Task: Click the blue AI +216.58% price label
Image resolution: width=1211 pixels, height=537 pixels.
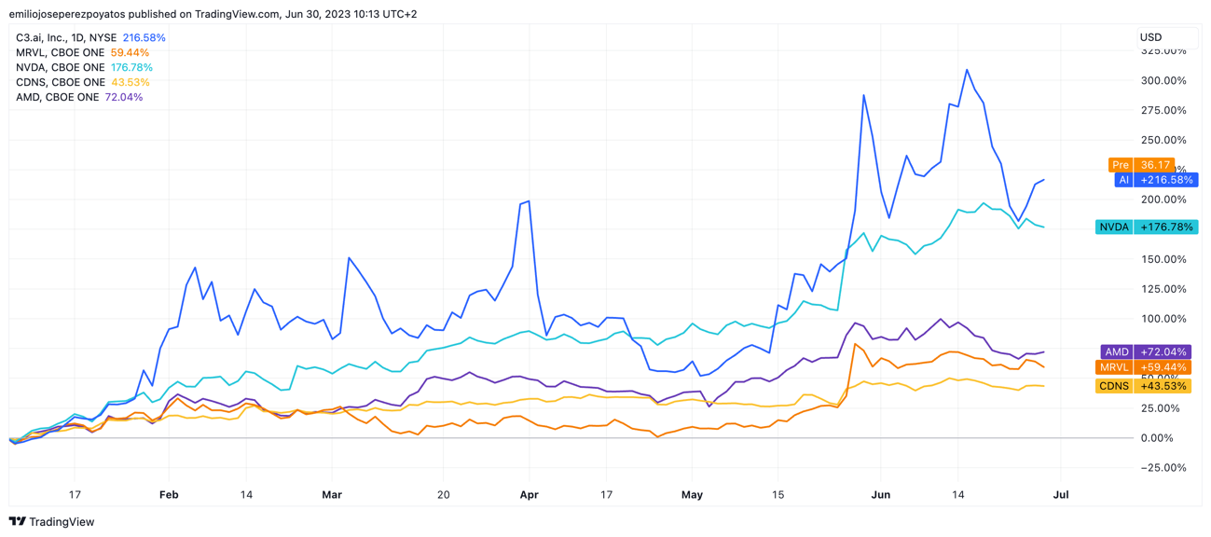Action: [x=1155, y=180]
